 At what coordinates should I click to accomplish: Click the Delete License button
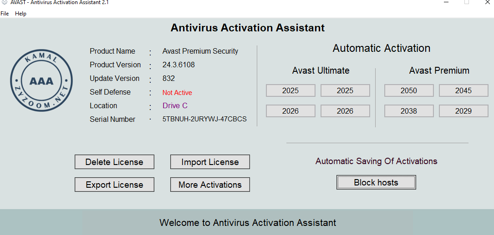(x=114, y=162)
